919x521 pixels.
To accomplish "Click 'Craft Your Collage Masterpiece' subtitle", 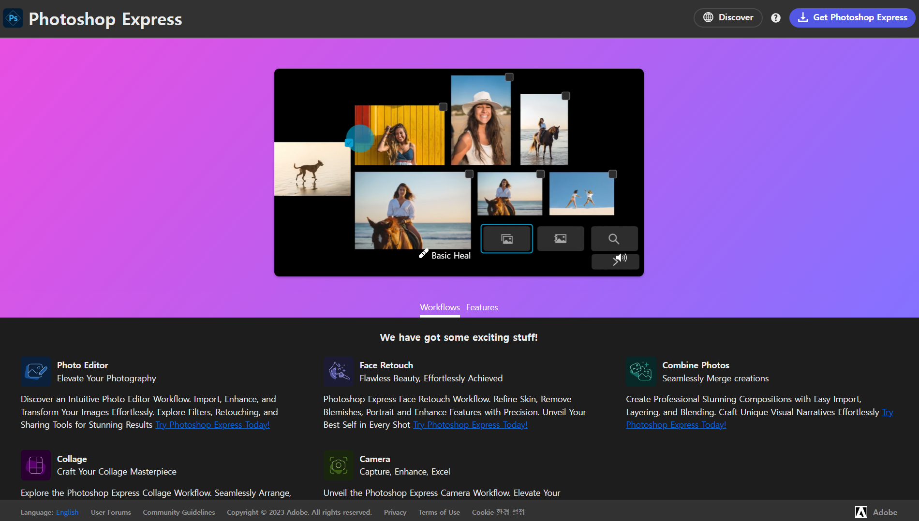I will point(117,472).
